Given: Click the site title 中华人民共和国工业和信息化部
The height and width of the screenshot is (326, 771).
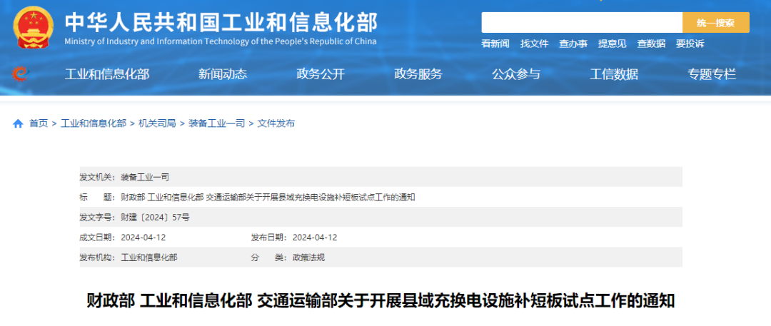Looking at the screenshot, I should [221, 22].
